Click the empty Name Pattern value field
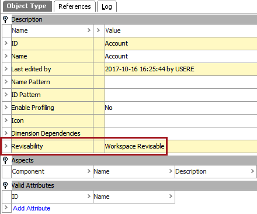The height and width of the screenshot is (214, 257). (x=181, y=82)
